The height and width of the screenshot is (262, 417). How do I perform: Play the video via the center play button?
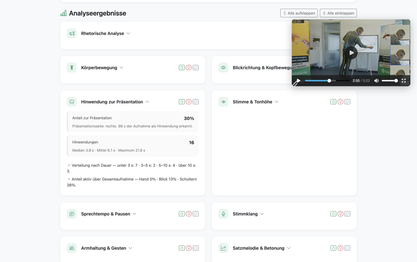351,53
